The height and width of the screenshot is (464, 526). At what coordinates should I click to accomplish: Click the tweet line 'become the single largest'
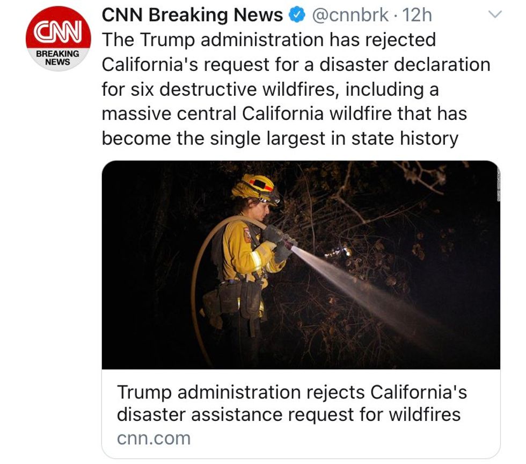pyautogui.click(x=279, y=138)
